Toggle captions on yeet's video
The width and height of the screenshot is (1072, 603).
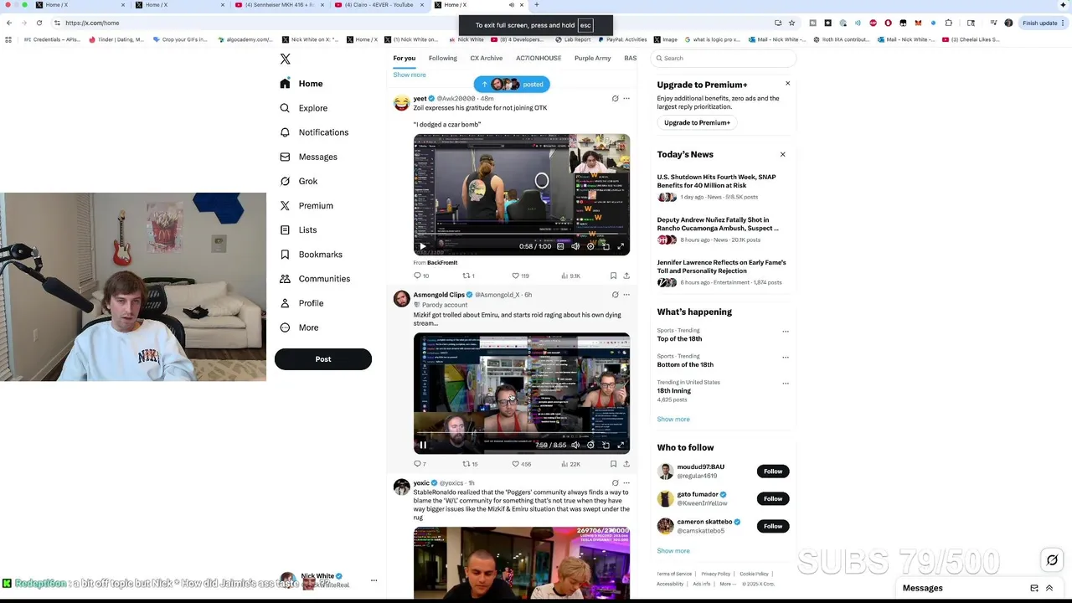pyautogui.click(x=560, y=246)
